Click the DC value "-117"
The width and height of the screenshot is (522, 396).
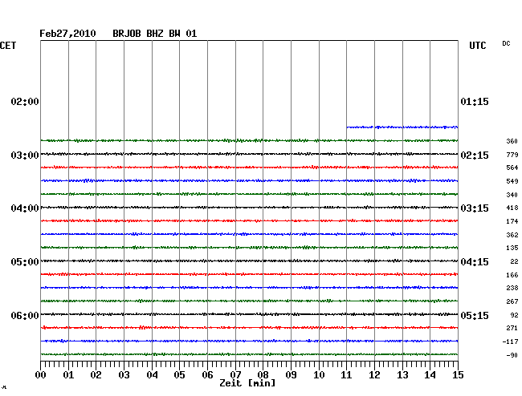tap(510, 341)
